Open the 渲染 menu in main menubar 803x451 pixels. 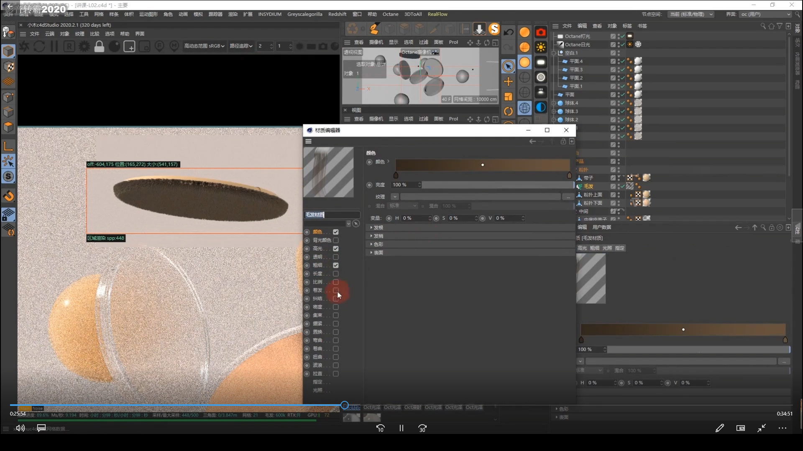[233, 14]
